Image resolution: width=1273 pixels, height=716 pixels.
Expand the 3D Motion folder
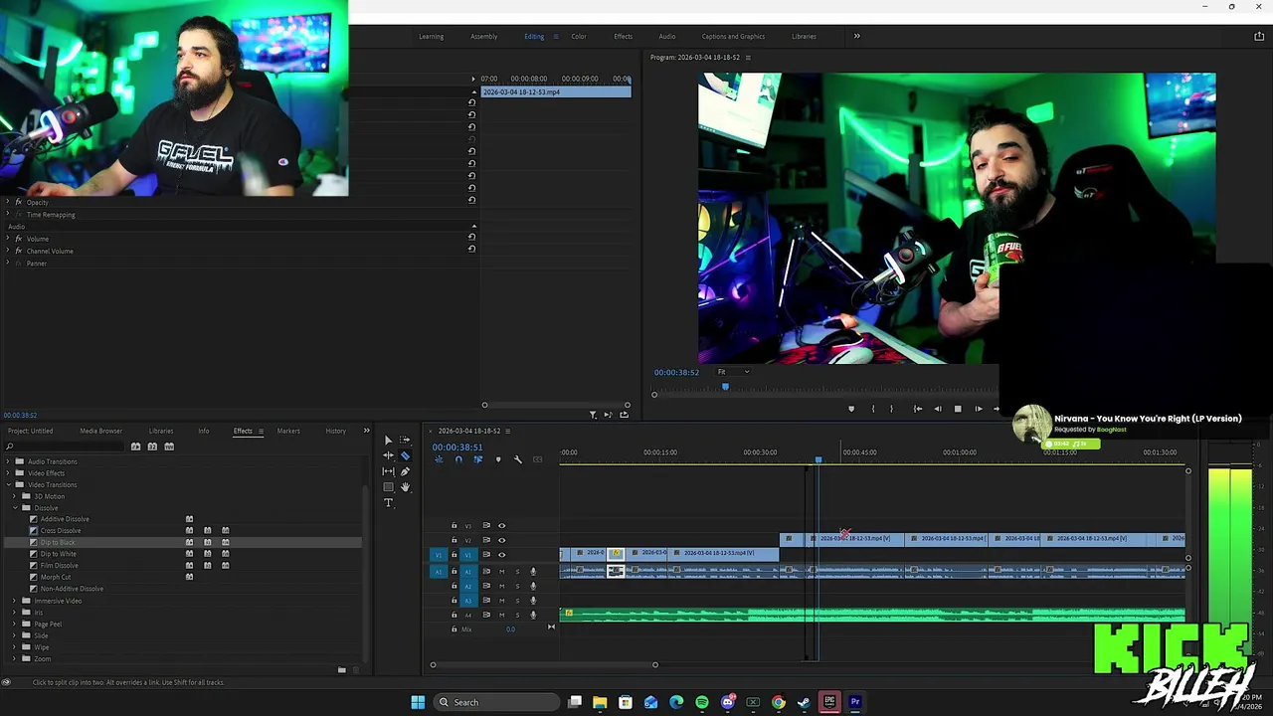pyautogui.click(x=15, y=496)
